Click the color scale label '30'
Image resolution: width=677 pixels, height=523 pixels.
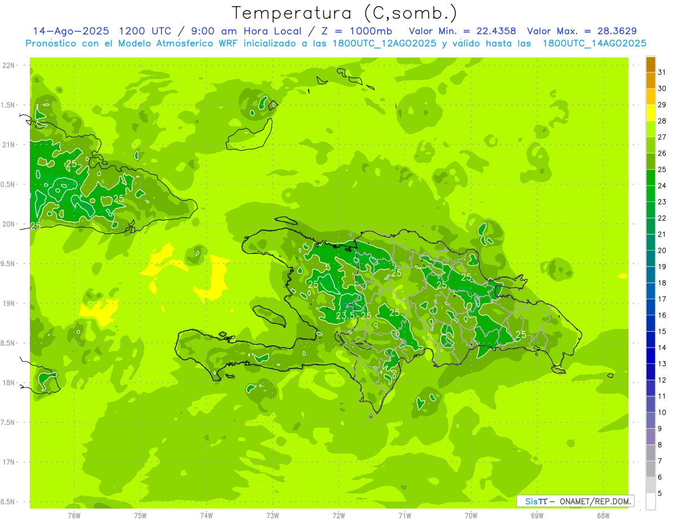tap(662, 89)
